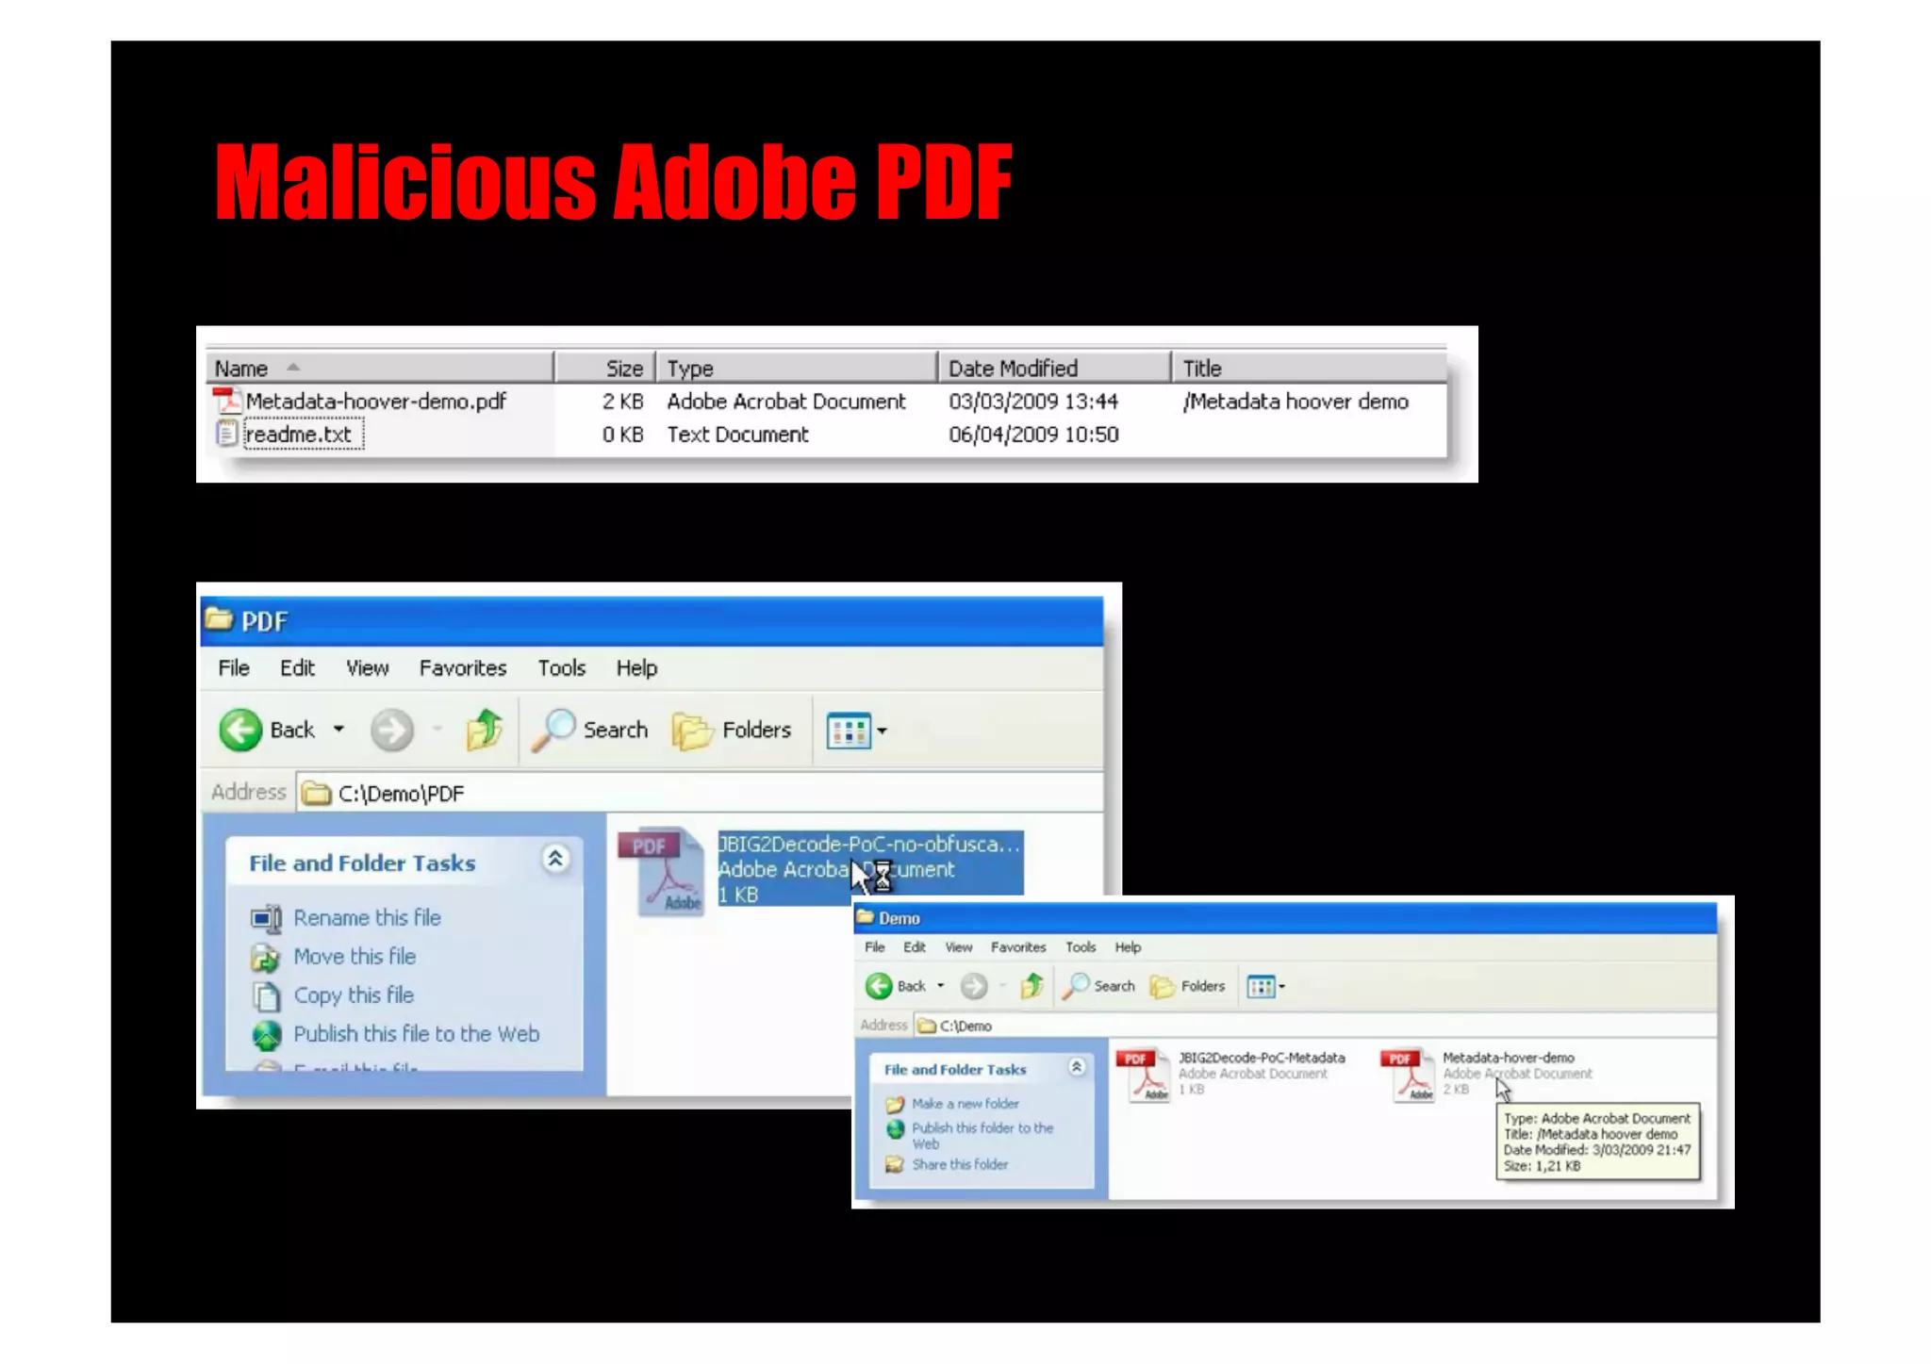Click Up folder icon in Demo window

(1032, 986)
